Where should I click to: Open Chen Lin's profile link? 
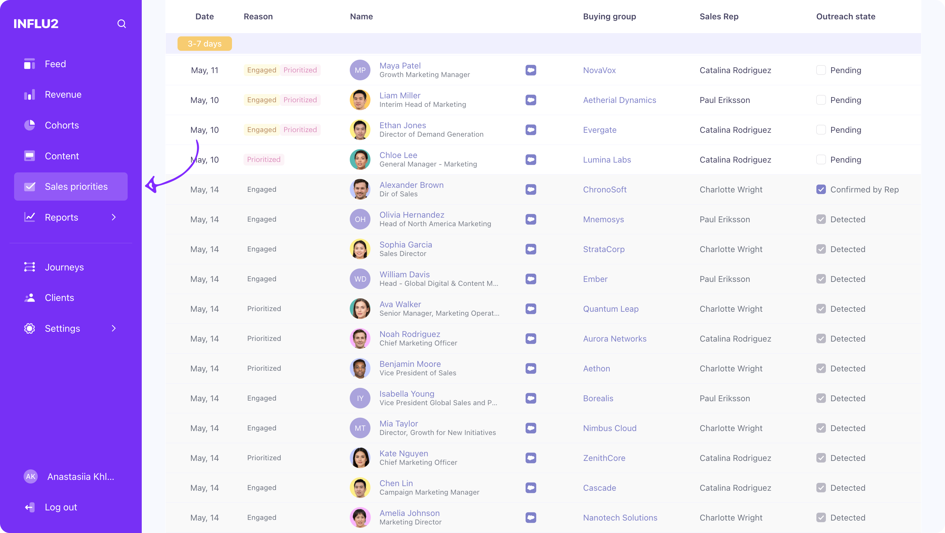click(x=396, y=483)
